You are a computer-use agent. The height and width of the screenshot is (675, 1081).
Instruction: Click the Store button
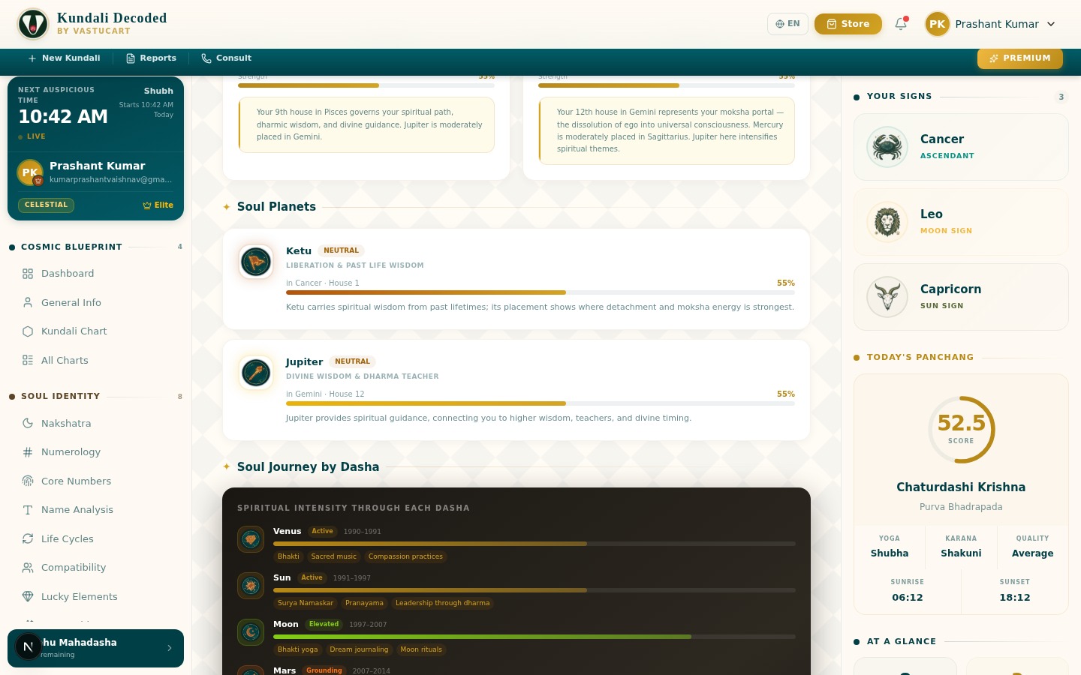848,24
